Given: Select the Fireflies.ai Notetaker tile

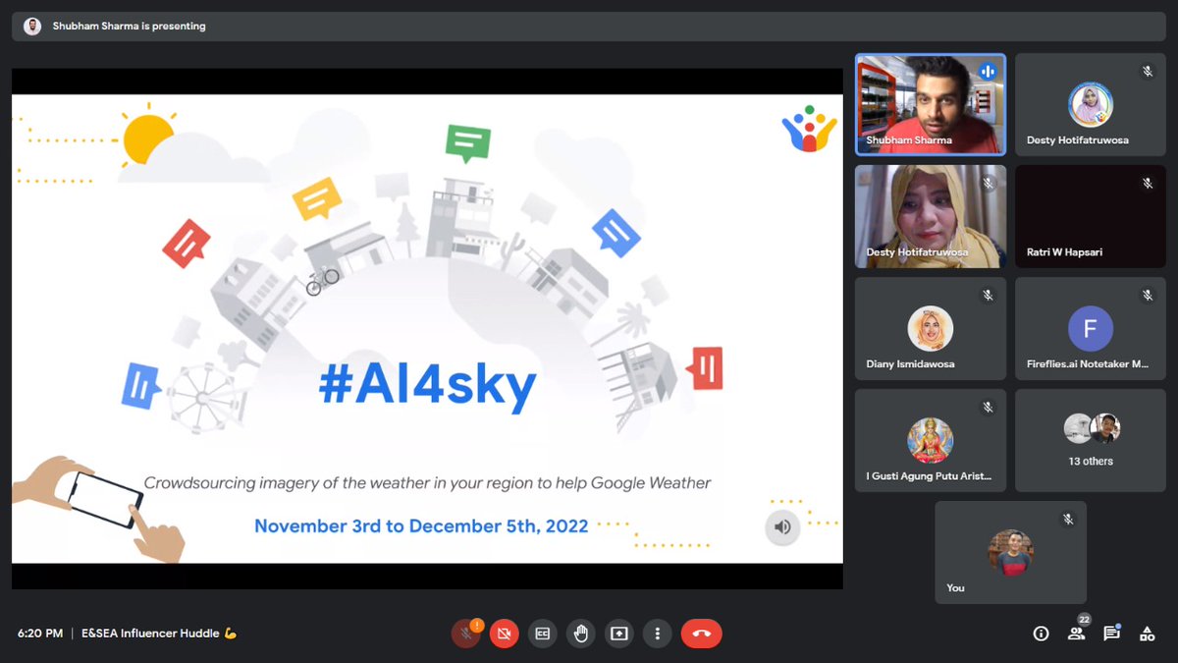Looking at the screenshot, I should click(x=1090, y=328).
